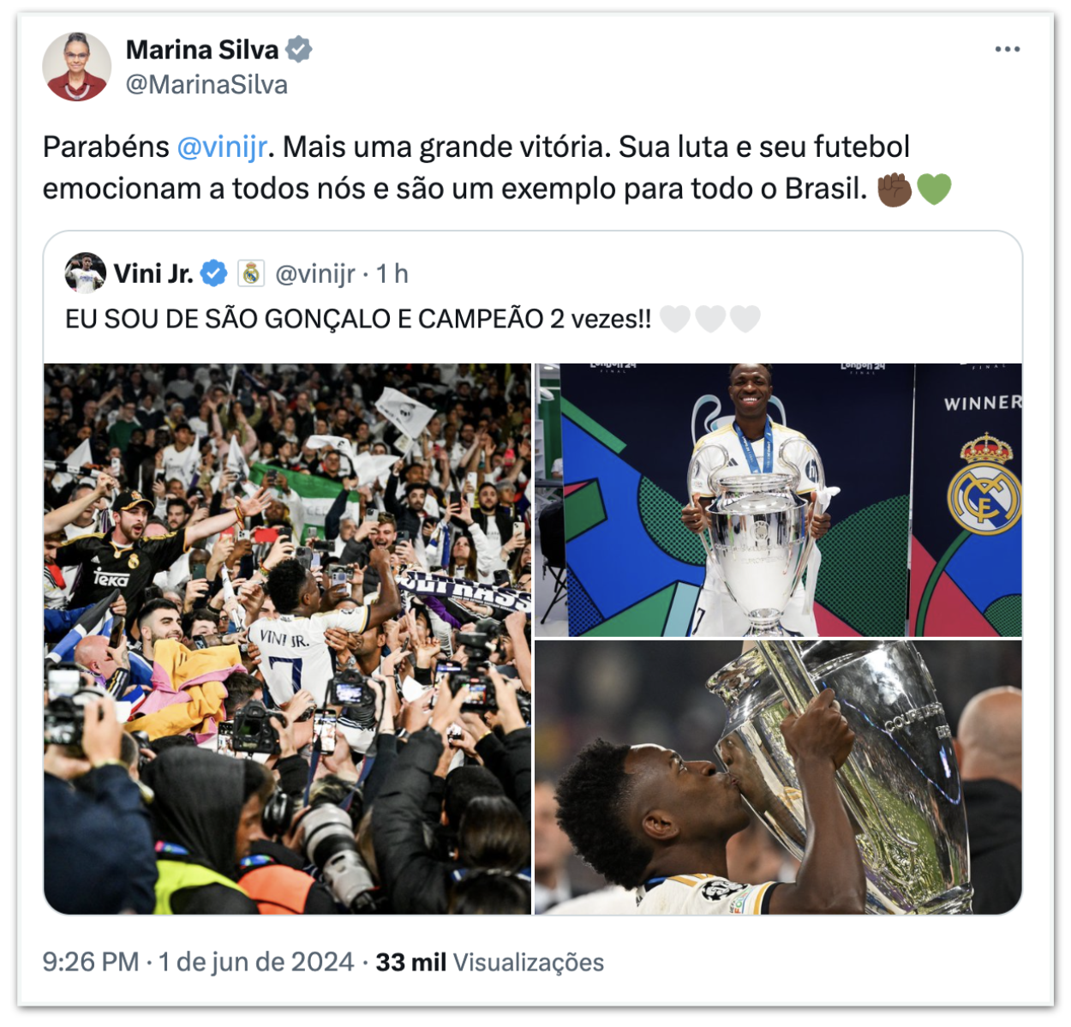The image size is (1071, 1027).
Task: Open the @vinijr mention in tweet text
Action: (223, 147)
